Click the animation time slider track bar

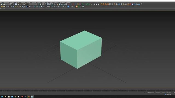click(87, 91)
